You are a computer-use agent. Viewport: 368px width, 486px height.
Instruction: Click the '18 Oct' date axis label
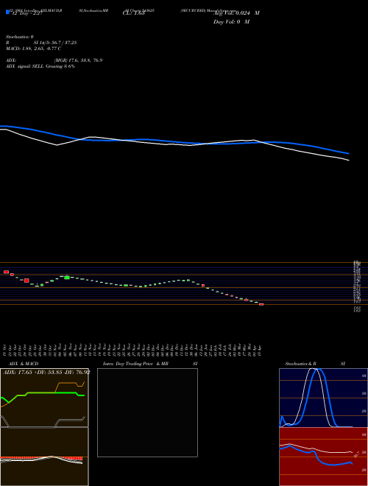point(5,351)
